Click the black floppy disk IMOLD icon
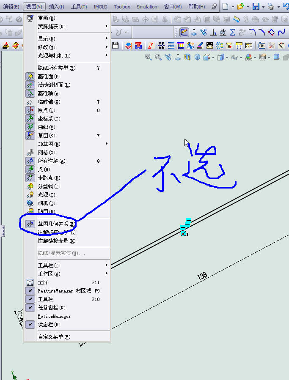Image resolution: width=289 pixels, height=380 pixels. 116,45
